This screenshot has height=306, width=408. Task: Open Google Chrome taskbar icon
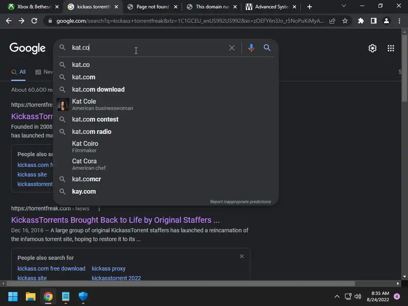pyautogui.click(x=48, y=296)
